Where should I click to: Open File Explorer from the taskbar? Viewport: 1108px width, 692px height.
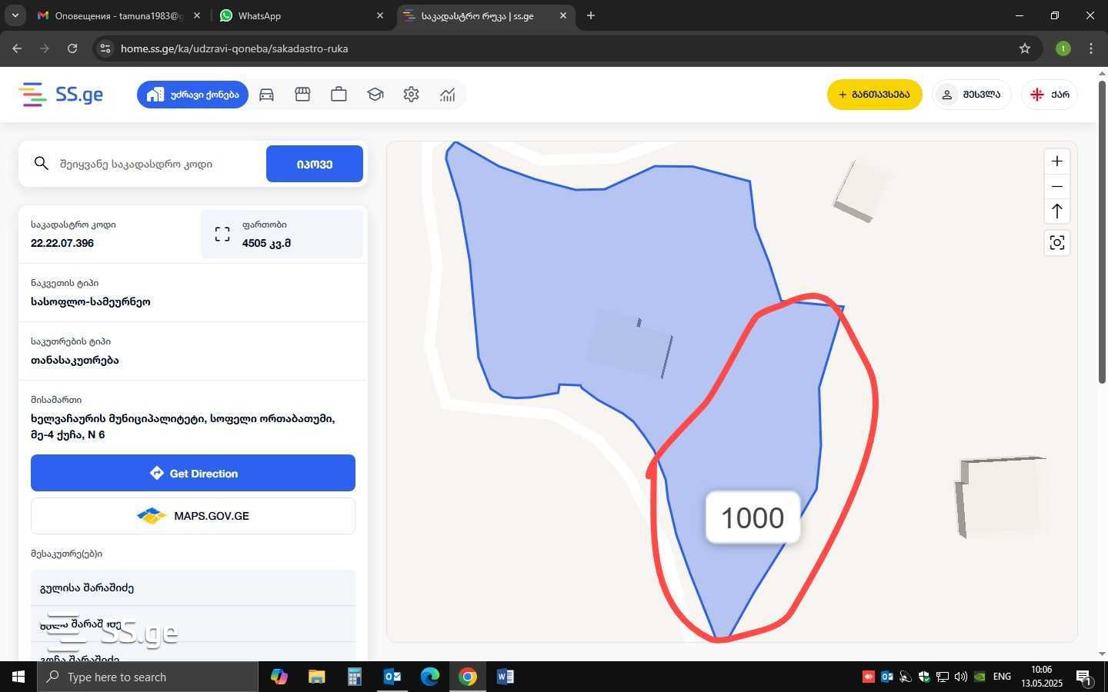pos(316,677)
